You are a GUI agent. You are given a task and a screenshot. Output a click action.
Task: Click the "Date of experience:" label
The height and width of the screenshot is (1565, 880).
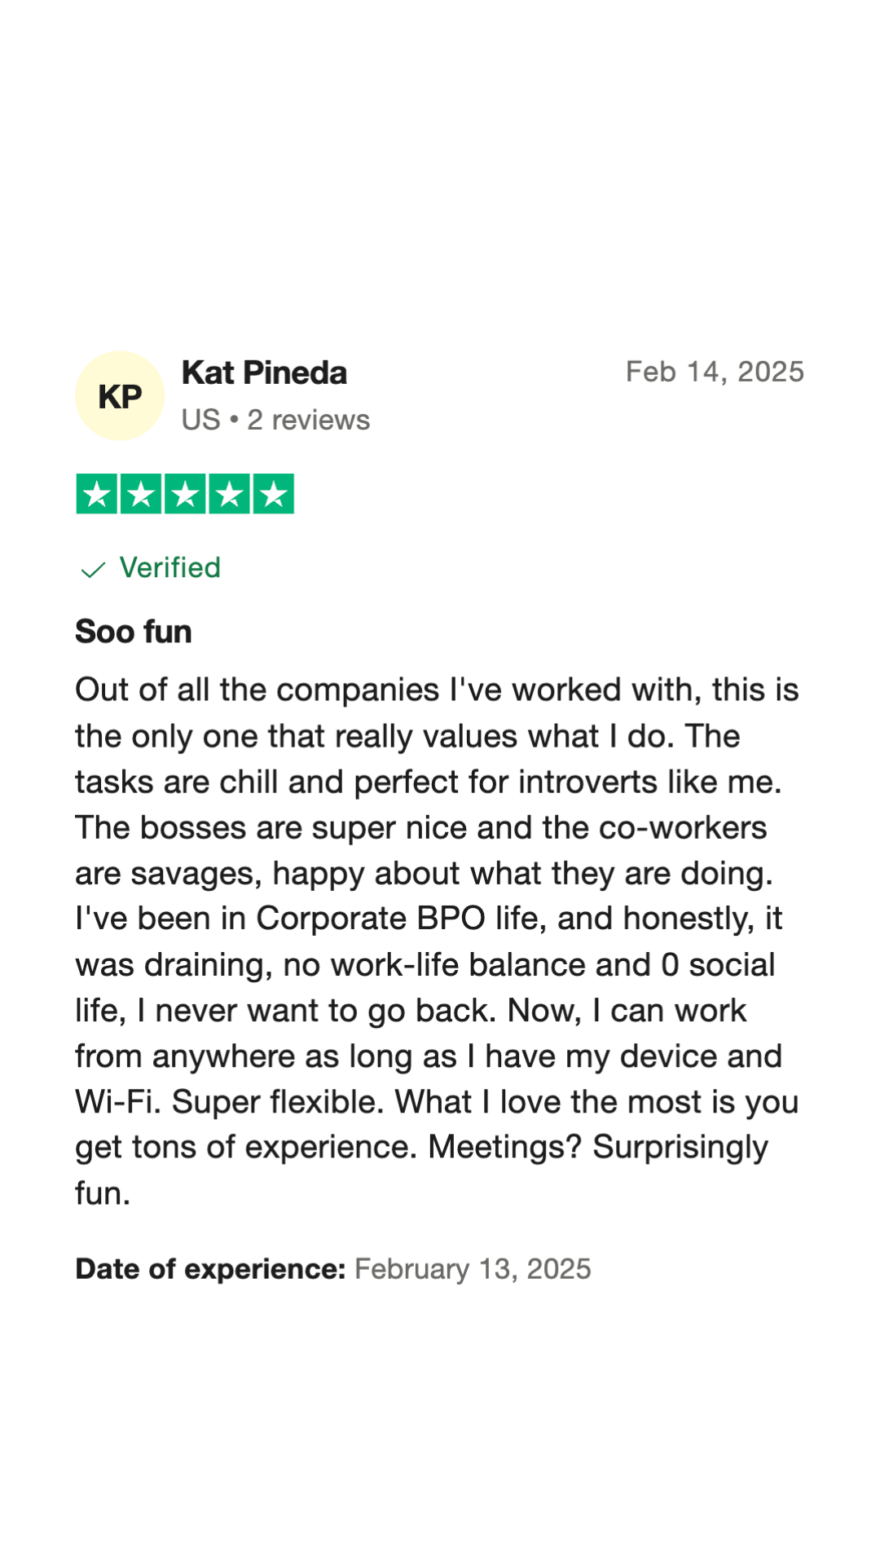(x=210, y=1269)
